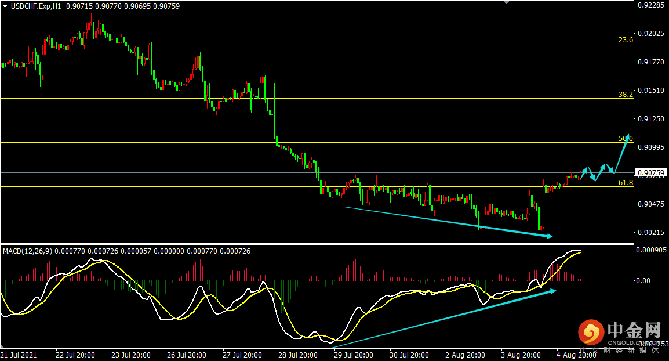Image resolution: width=669 pixels, height=361 pixels.
Task: Click the 22 Jul 20:00 time label
Action: 75,355
